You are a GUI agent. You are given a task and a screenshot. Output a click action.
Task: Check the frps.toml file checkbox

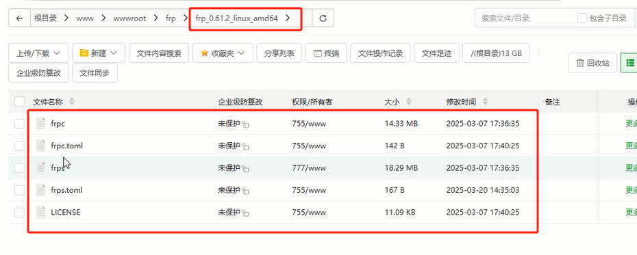(19, 190)
